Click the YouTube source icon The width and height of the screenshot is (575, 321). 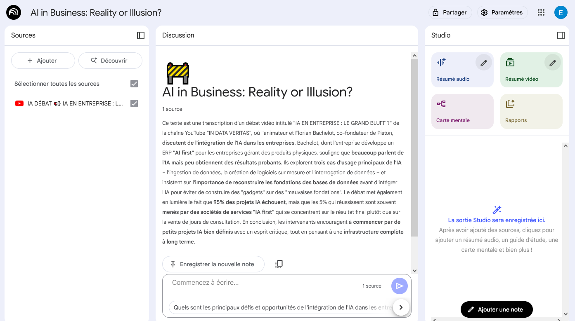click(x=19, y=104)
